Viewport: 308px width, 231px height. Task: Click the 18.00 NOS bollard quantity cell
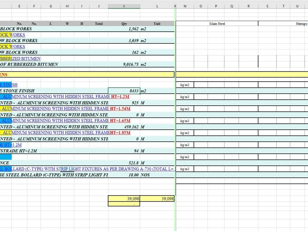click(x=124, y=175)
